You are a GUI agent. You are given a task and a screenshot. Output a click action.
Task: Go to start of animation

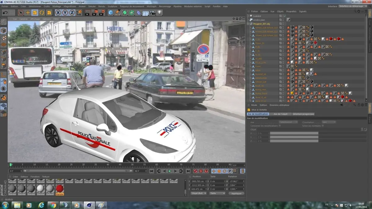tap(152, 171)
